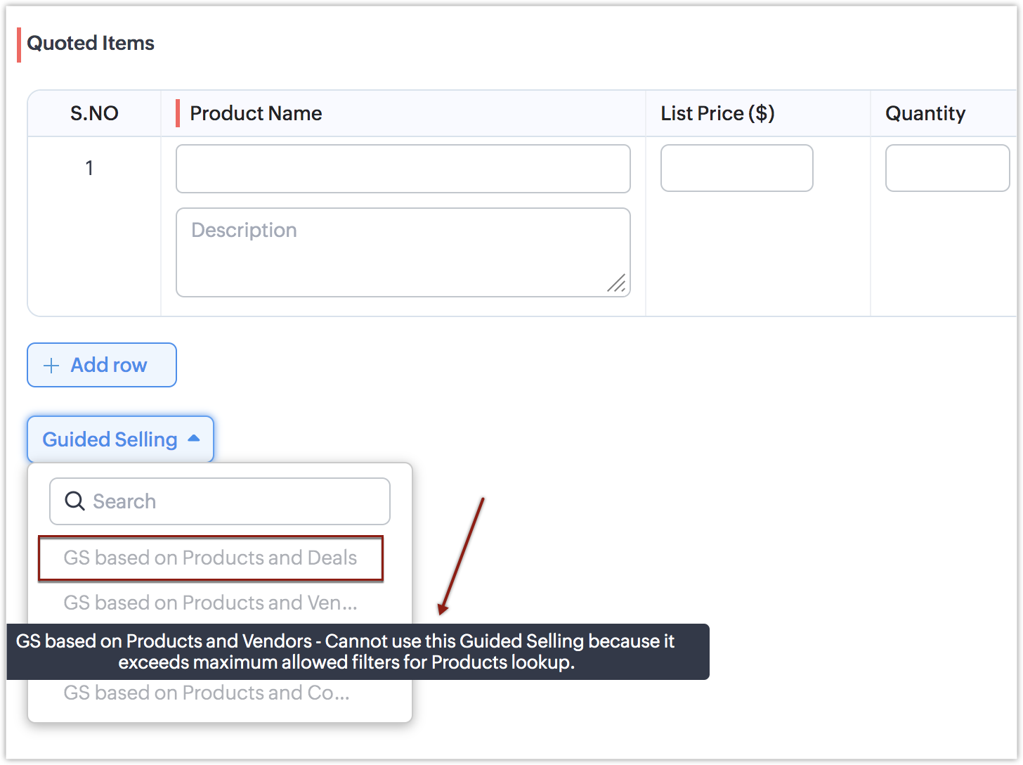Collapse the Guided Selling dropdown

click(119, 439)
